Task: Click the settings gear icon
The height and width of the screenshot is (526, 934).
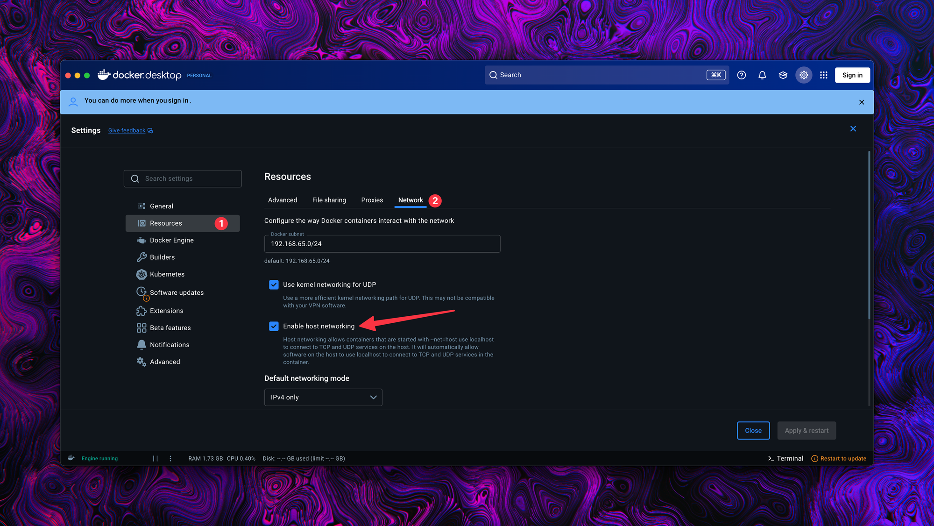Action: click(x=804, y=75)
